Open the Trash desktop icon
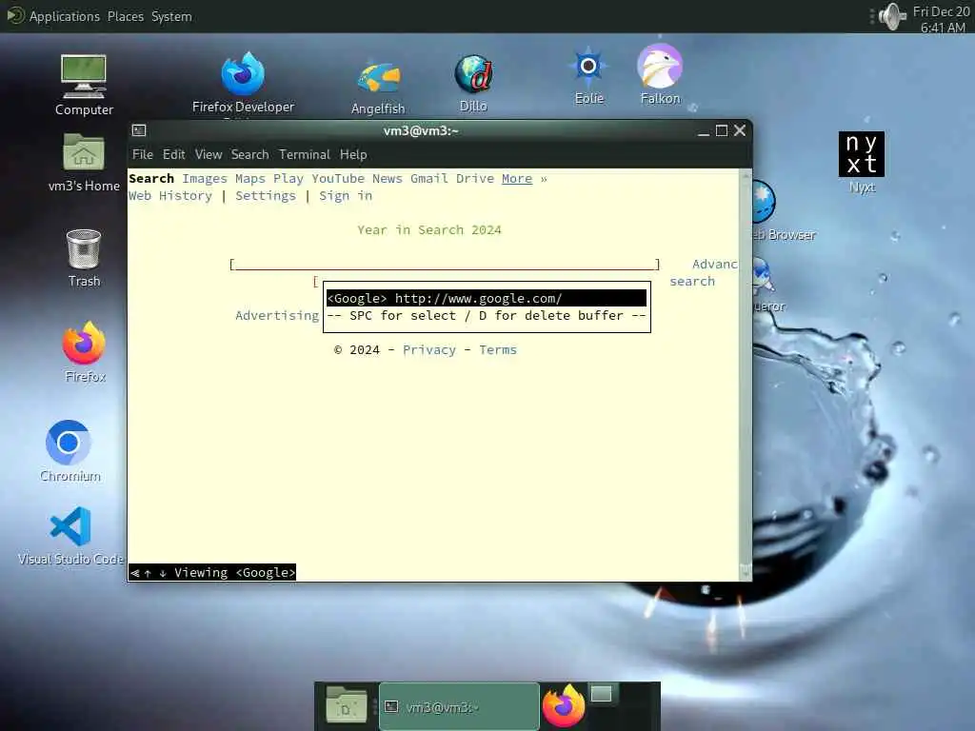 pos(84,258)
